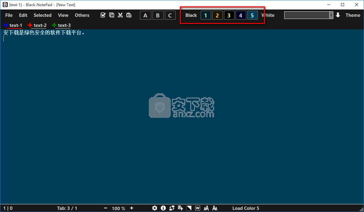Open the Selected menu
Viewport: 364px width, 212px height.
pyautogui.click(x=42, y=15)
